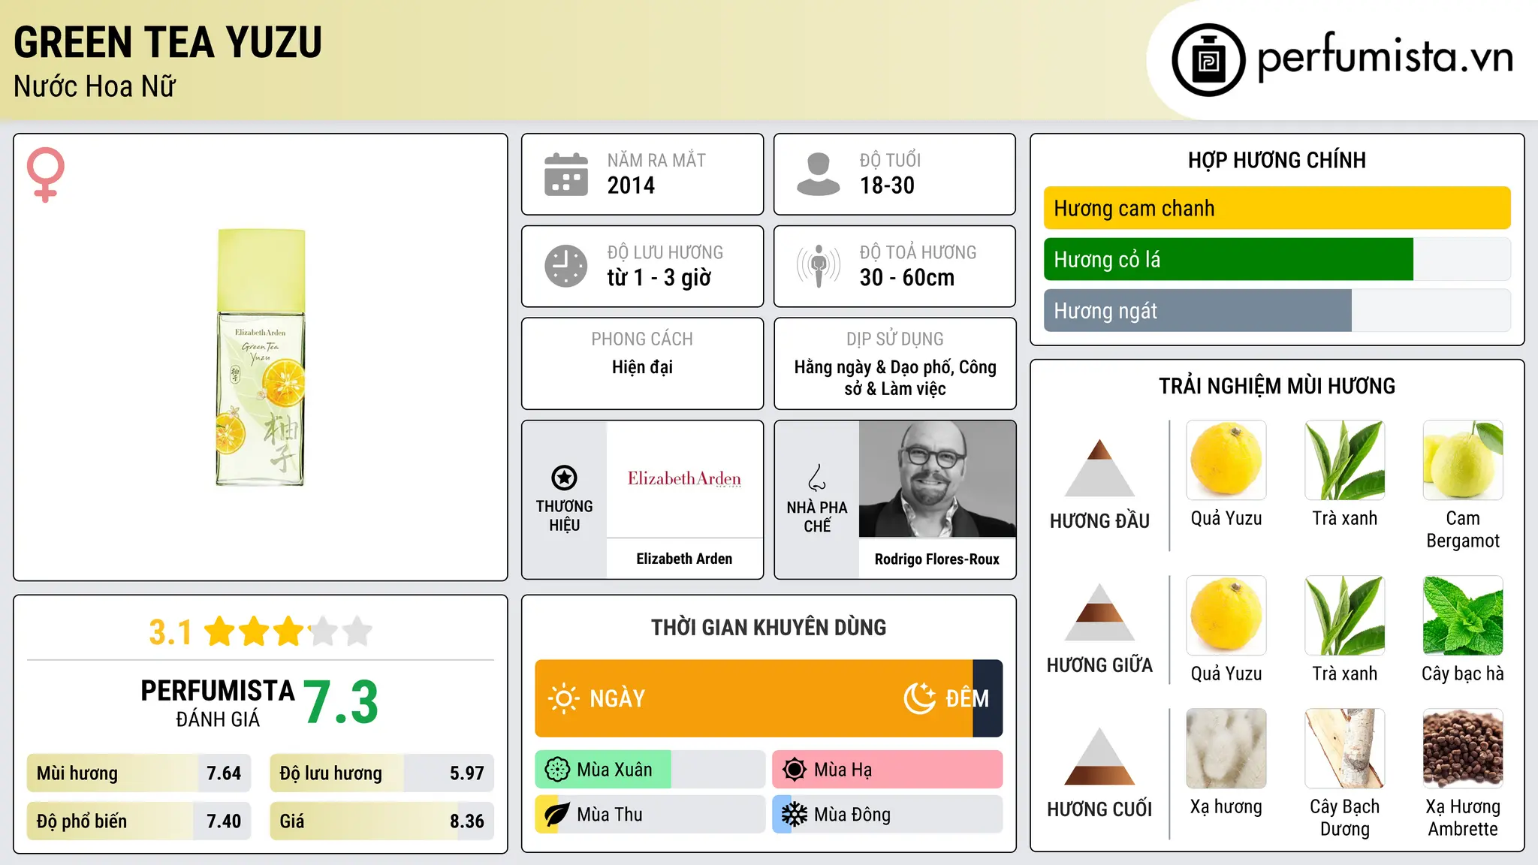Click the Green Tea Yuzu title
Image resolution: width=1538 pixels, height=865 pixels.
click(168, 42)
